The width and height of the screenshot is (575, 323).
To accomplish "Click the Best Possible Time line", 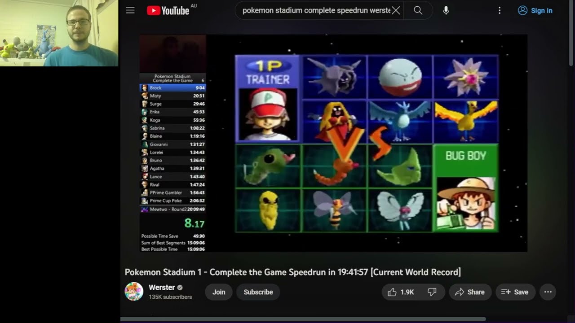I will [x=173, y=249].
